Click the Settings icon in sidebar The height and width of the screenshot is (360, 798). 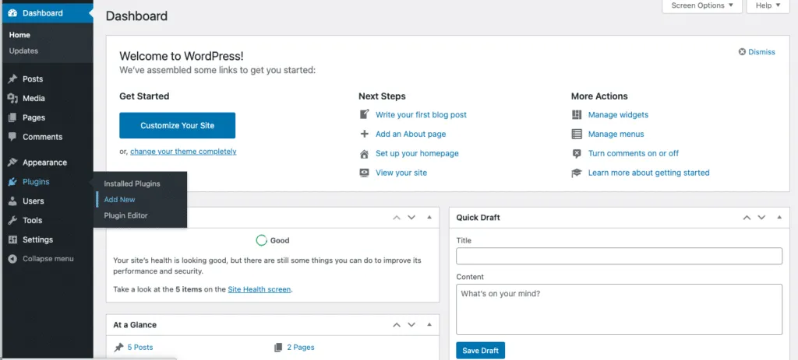(x=12, y=239)
